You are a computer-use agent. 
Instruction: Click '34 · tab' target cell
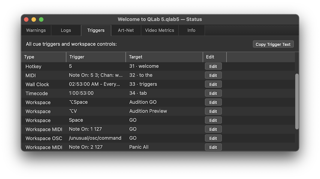(138, 93)
